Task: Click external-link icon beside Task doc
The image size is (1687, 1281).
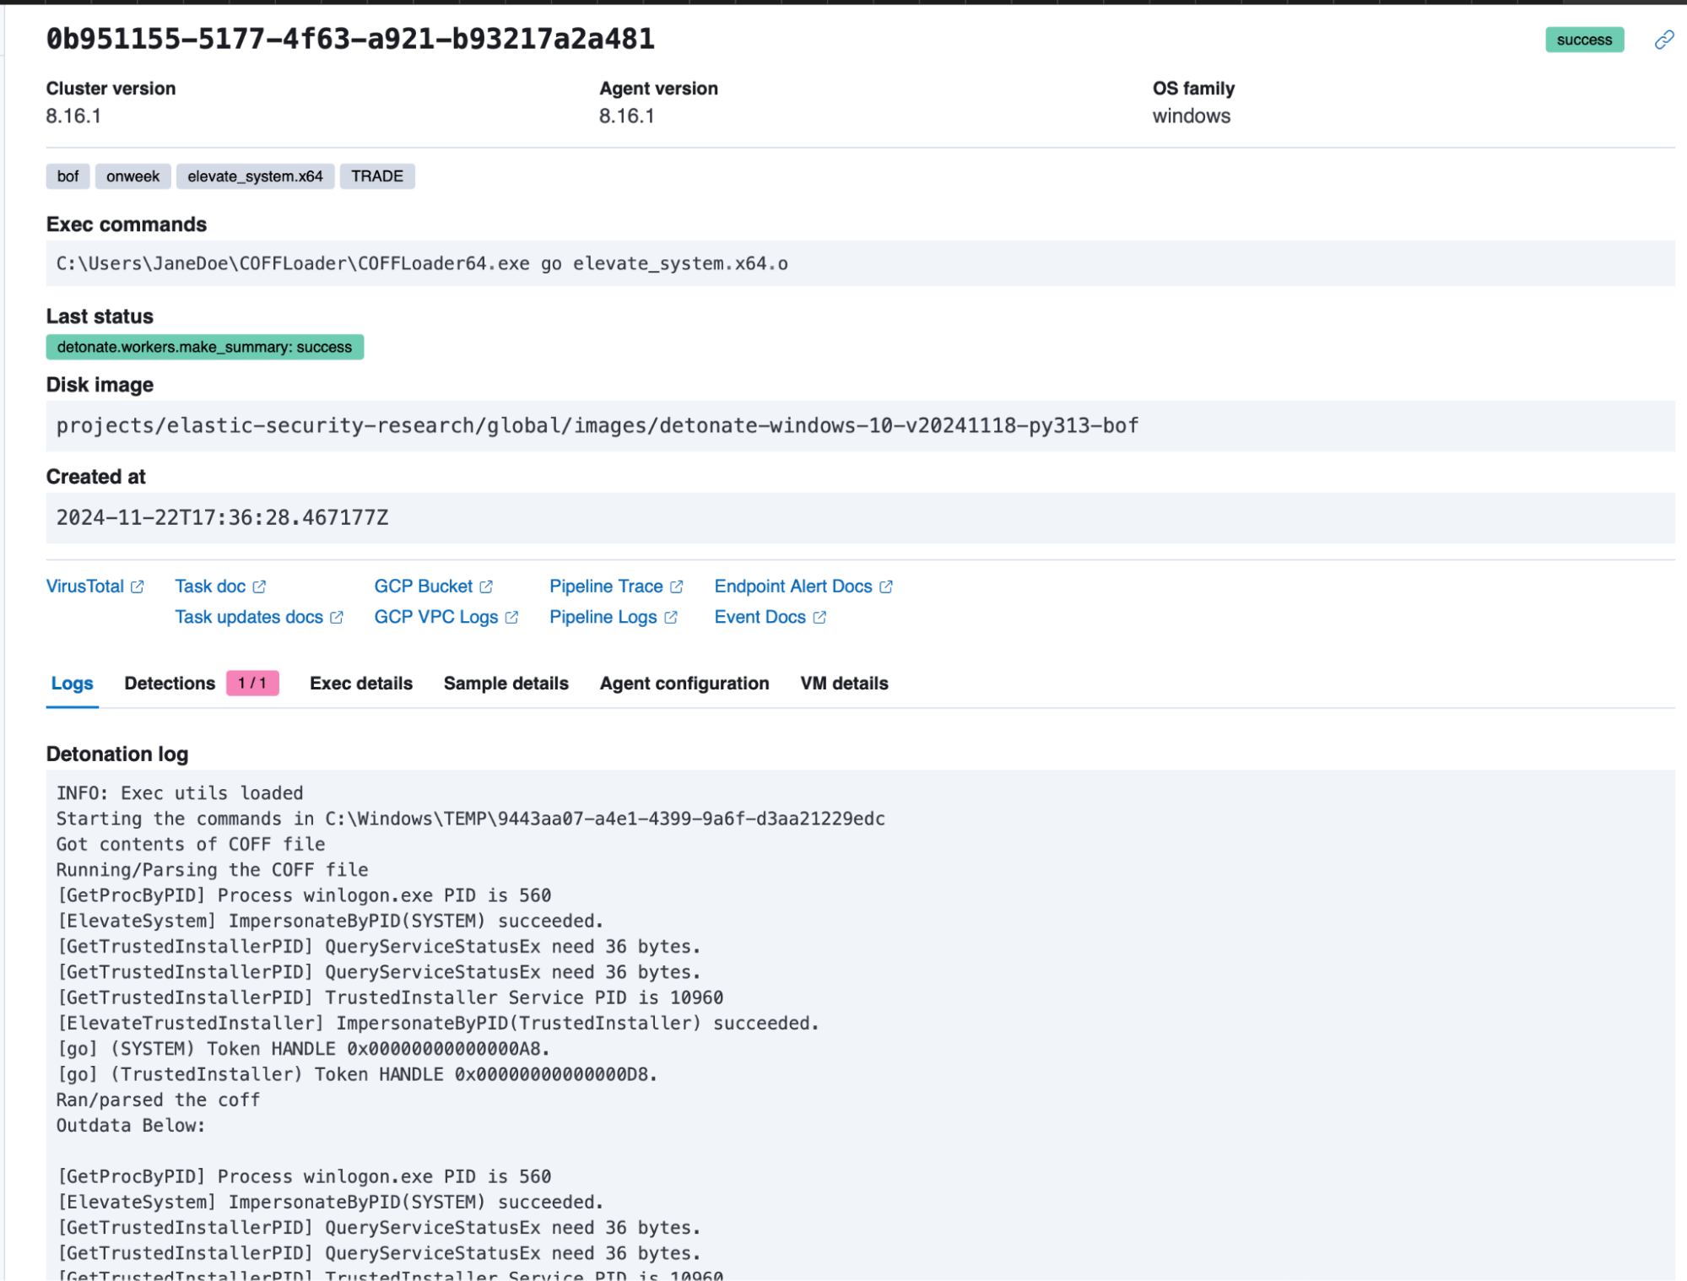Action: point(259,586)
